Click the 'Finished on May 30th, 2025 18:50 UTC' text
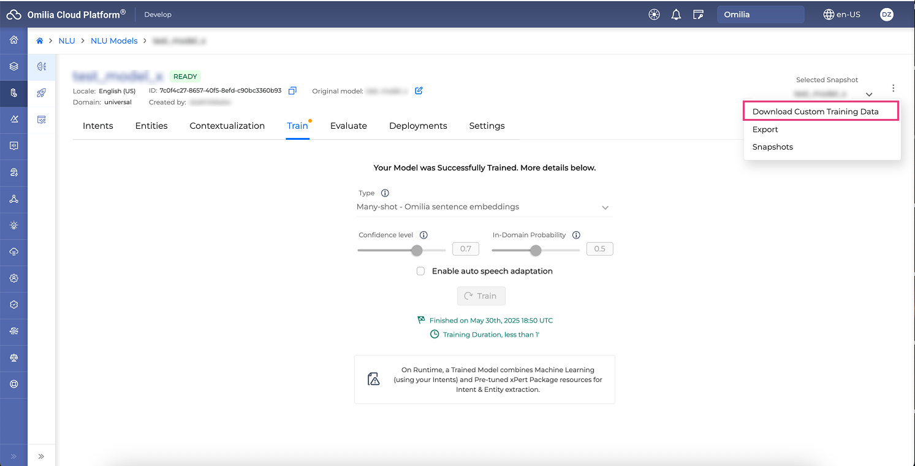The image size is (915, 466). (491, 320)
